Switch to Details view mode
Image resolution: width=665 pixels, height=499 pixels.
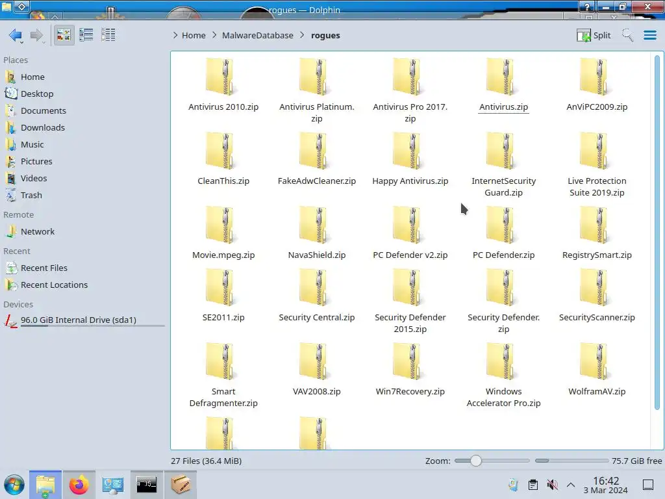point(108,35)
